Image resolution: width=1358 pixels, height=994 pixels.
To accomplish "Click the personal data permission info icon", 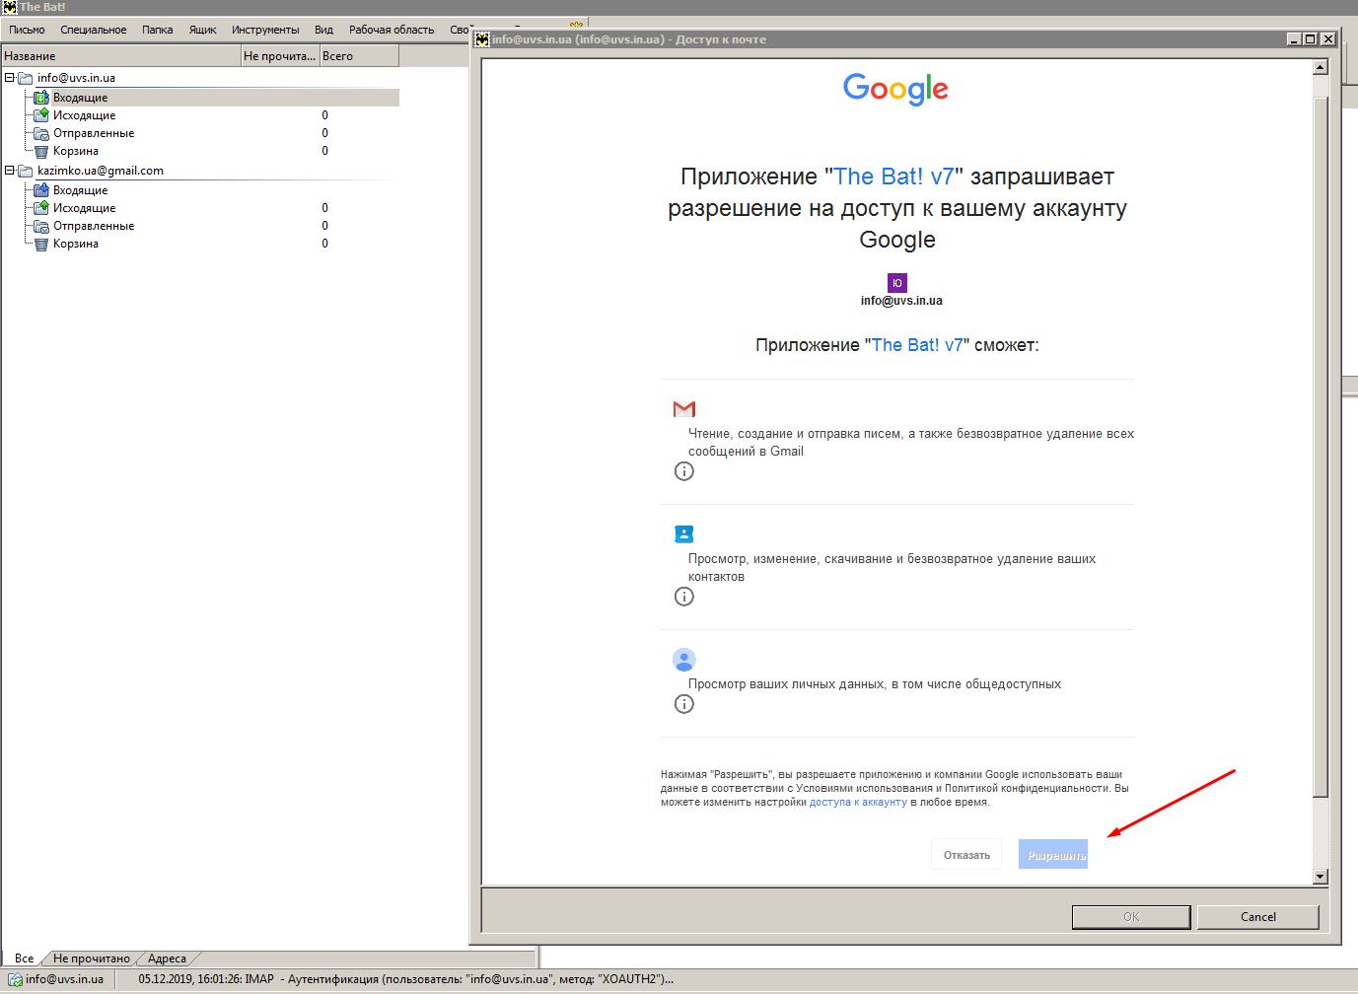I will [684, 704].
